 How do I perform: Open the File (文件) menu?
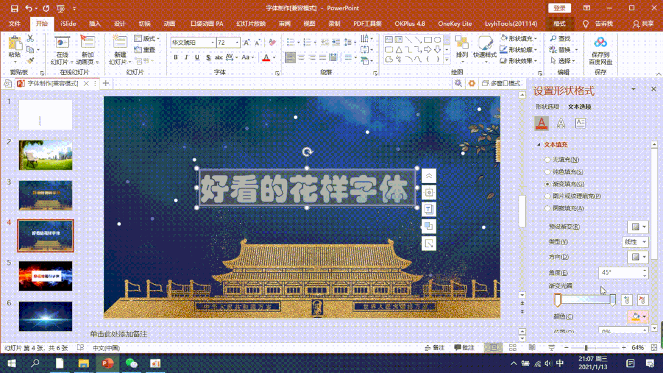pyautogui.click(x=14, y=24)
